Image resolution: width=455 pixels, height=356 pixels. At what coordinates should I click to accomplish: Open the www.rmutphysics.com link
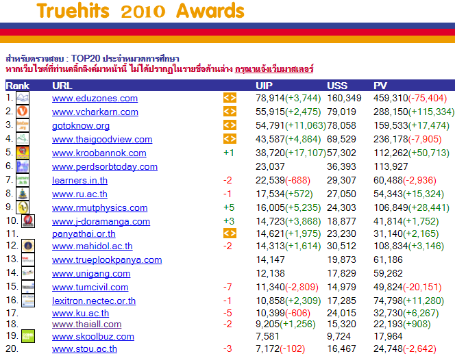(x=99, y=207)
